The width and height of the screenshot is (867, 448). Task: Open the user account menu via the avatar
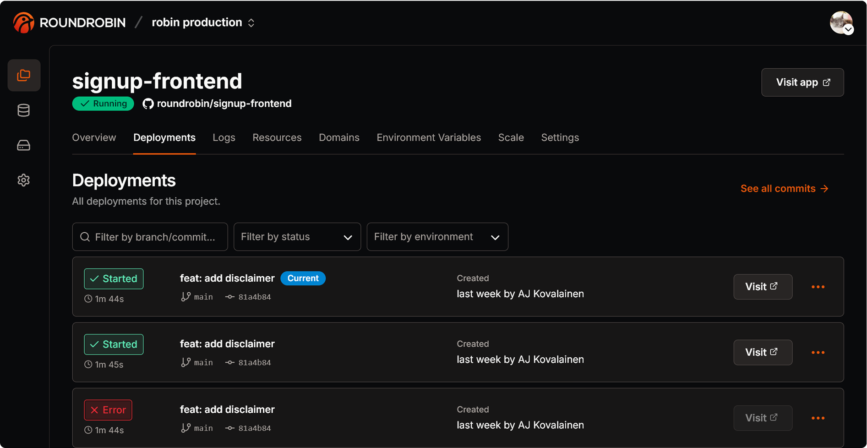point(842,22)
